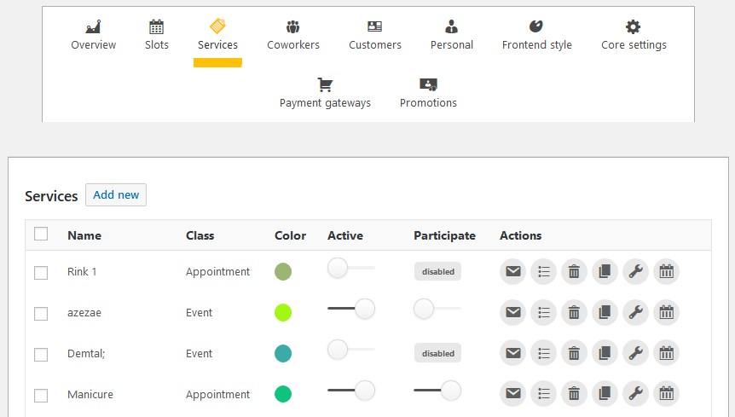Click the wrench icon for Manicure service

pos(635,394)
